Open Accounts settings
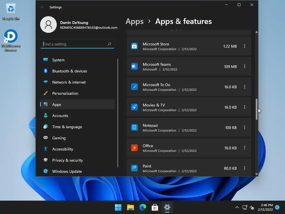The width and height of the screenshot is (285, 214). point(77,116)
